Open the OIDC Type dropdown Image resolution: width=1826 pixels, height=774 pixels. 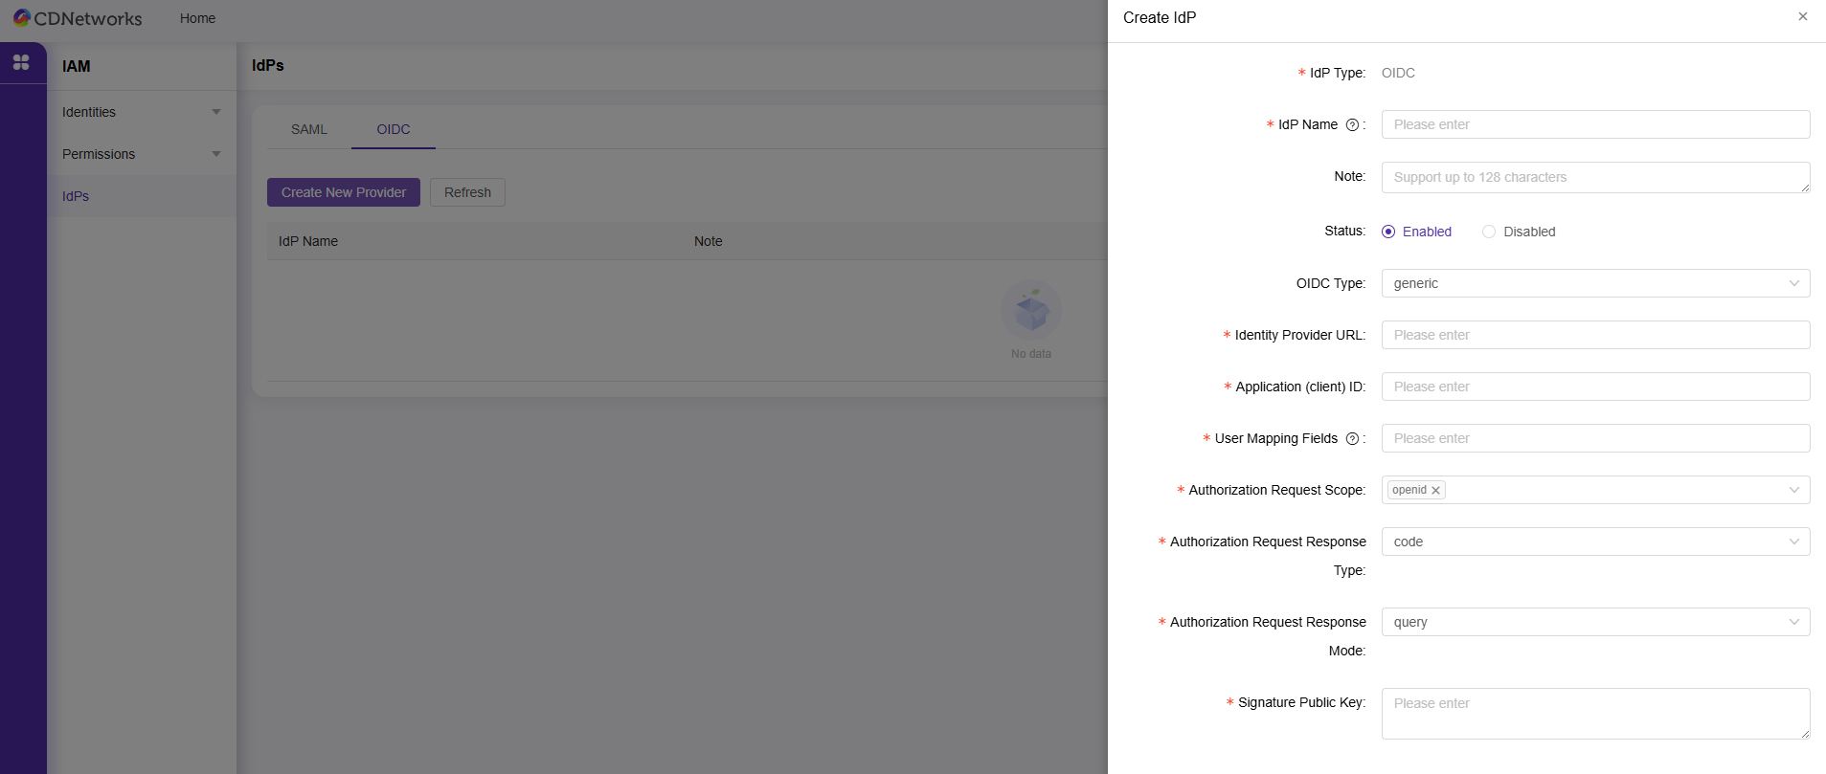[x=1594, y=283]
